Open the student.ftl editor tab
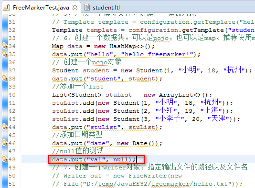 (x=106, y=8)
